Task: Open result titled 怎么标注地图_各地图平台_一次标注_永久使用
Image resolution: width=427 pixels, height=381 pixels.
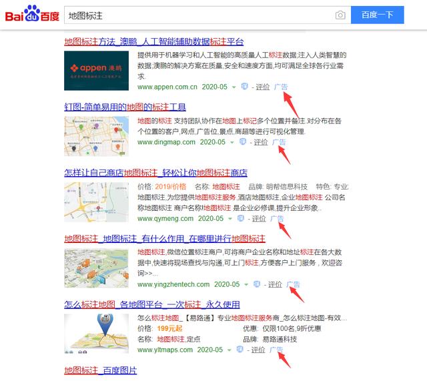Action: [x=152, y=305]
